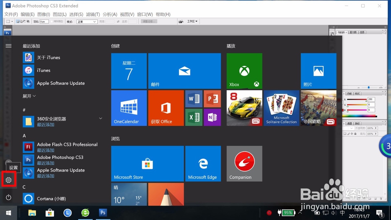The height and width of the screenshot is (220, 391).
Task: Open the 图层(L) menu
Action: click(x=59, y=14)
